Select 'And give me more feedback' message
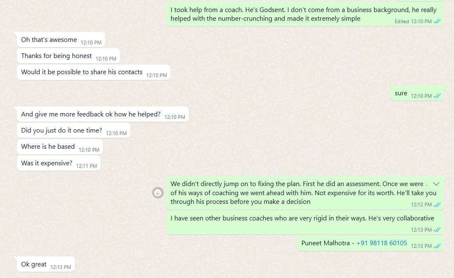The width and height of the screenshot is (454, 278). pyautogui.click(x=90, y=114)
